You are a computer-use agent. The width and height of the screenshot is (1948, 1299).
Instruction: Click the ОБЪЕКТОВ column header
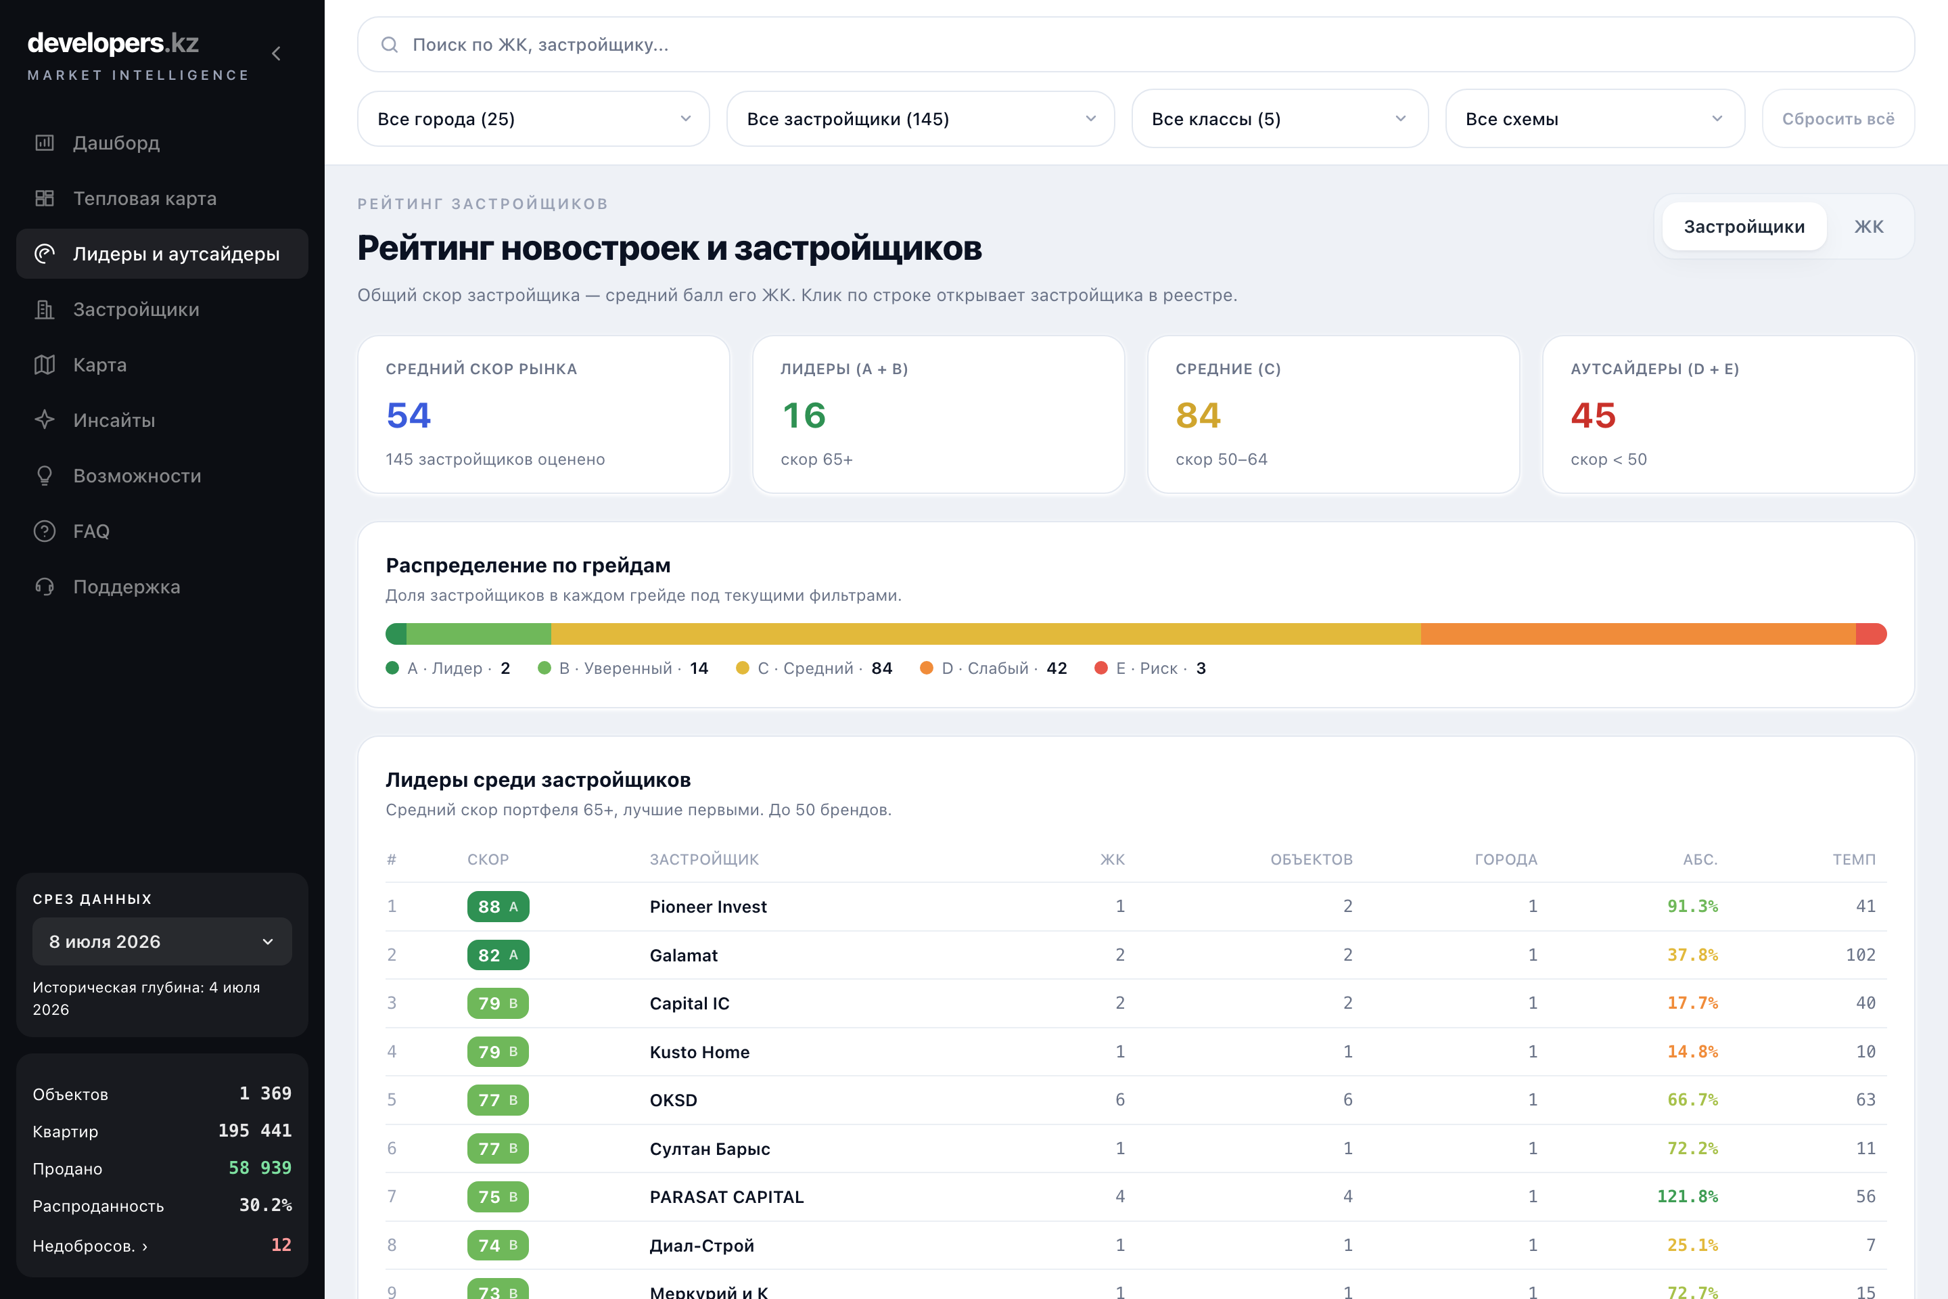coord(1312,859)
